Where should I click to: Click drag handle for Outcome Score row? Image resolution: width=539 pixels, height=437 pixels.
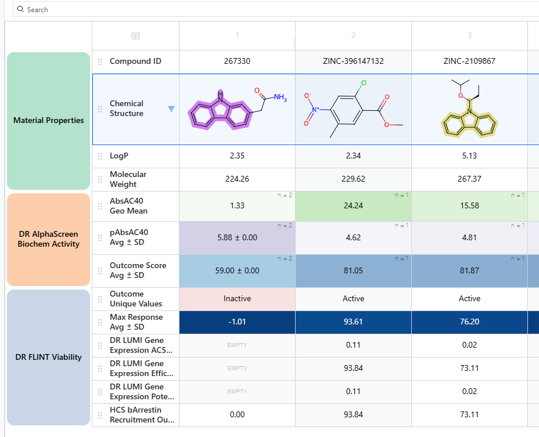tap(100, 271)
